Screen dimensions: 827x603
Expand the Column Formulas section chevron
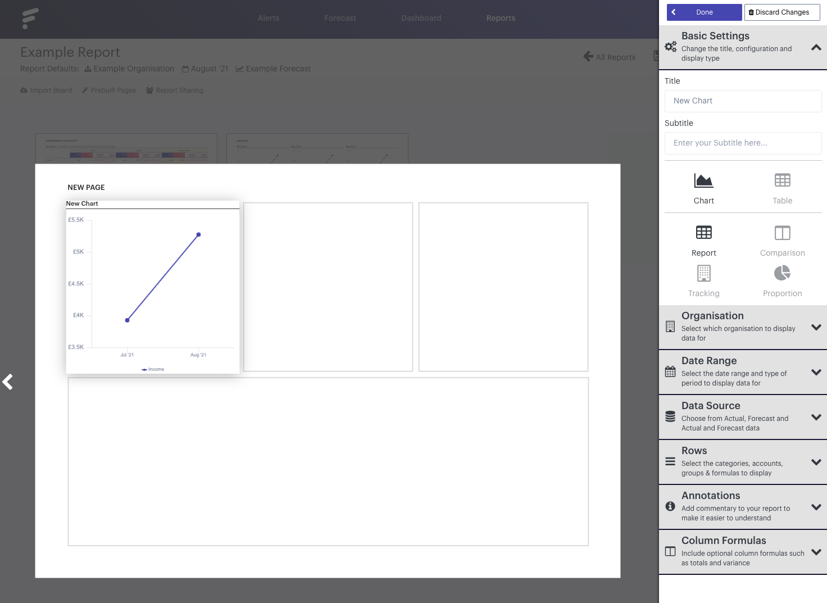[816, 552]
